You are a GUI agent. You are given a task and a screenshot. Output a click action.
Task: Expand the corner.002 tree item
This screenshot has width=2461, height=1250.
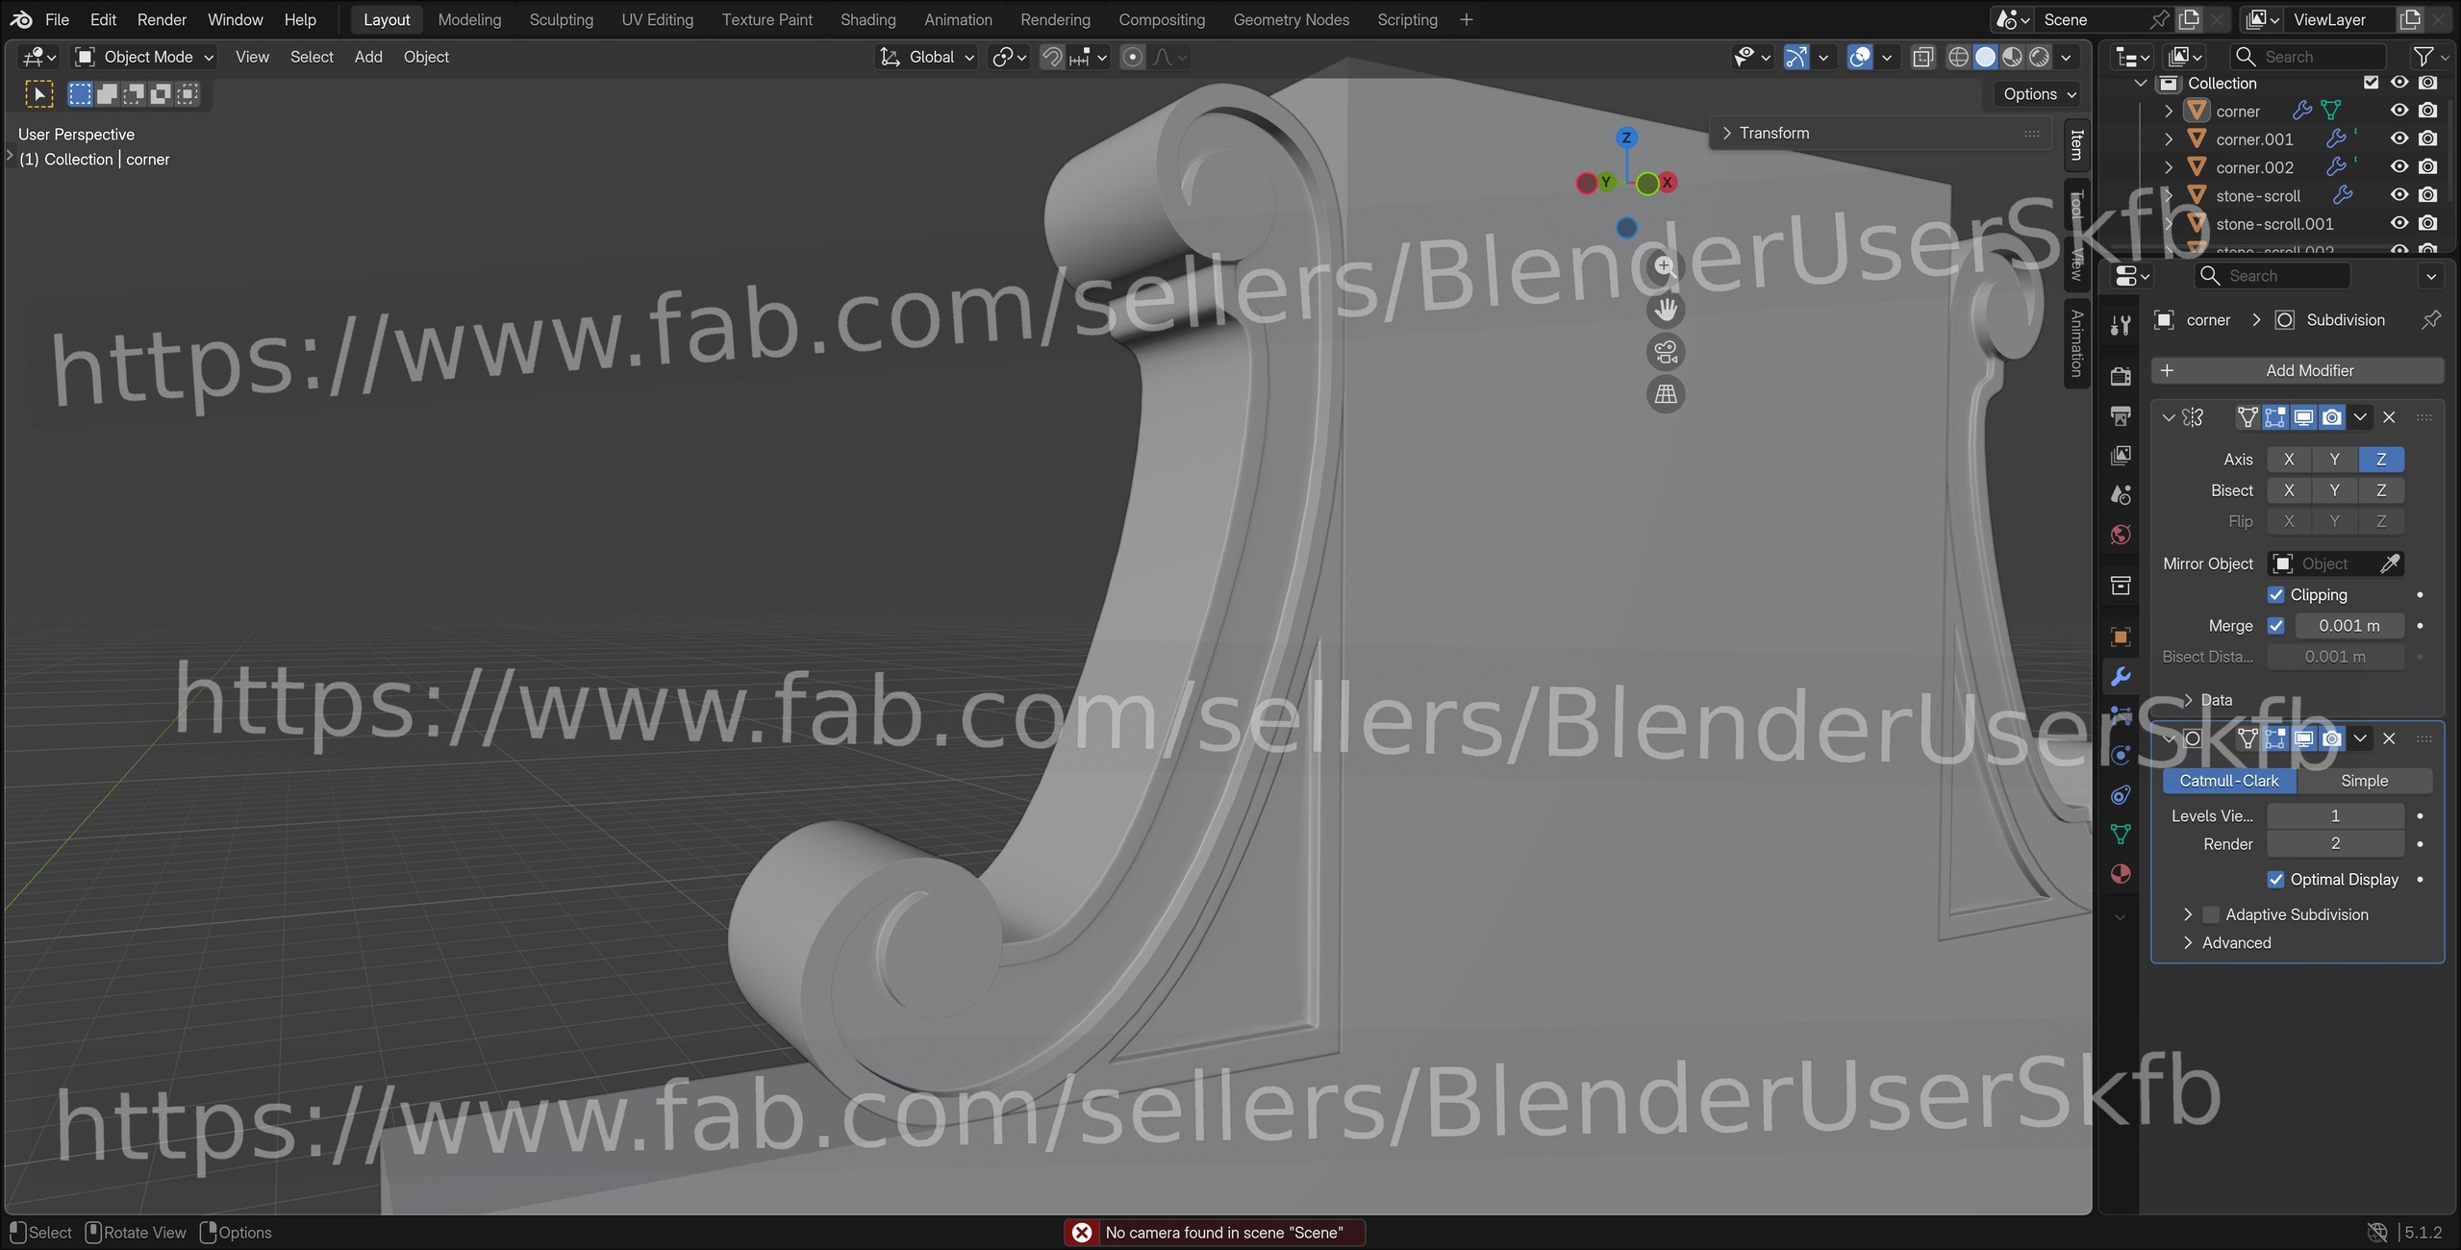point(2169,167)
